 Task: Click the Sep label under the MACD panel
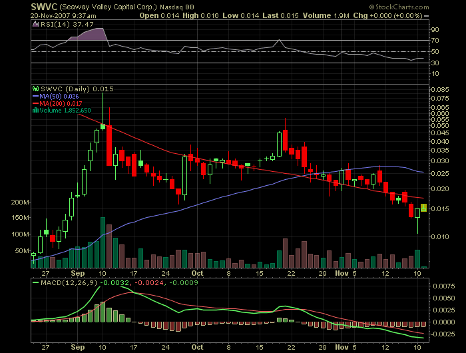tap(78, 347)
